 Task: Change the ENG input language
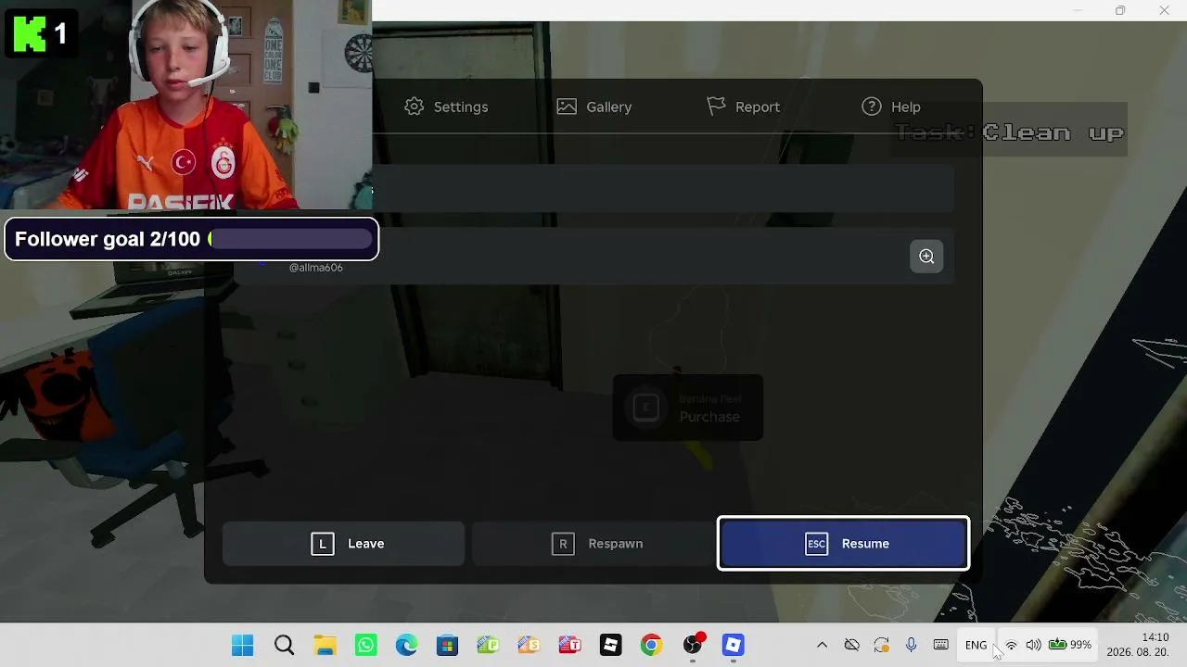click(976, 645)
